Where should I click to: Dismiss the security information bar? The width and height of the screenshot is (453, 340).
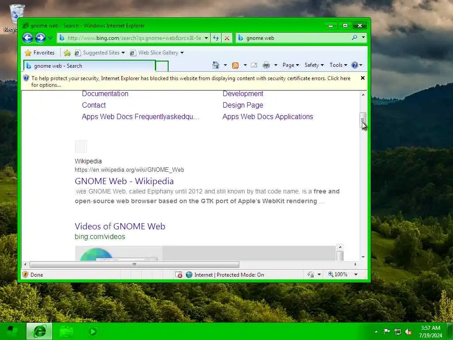pyautogui.click(x=363, y=78)
